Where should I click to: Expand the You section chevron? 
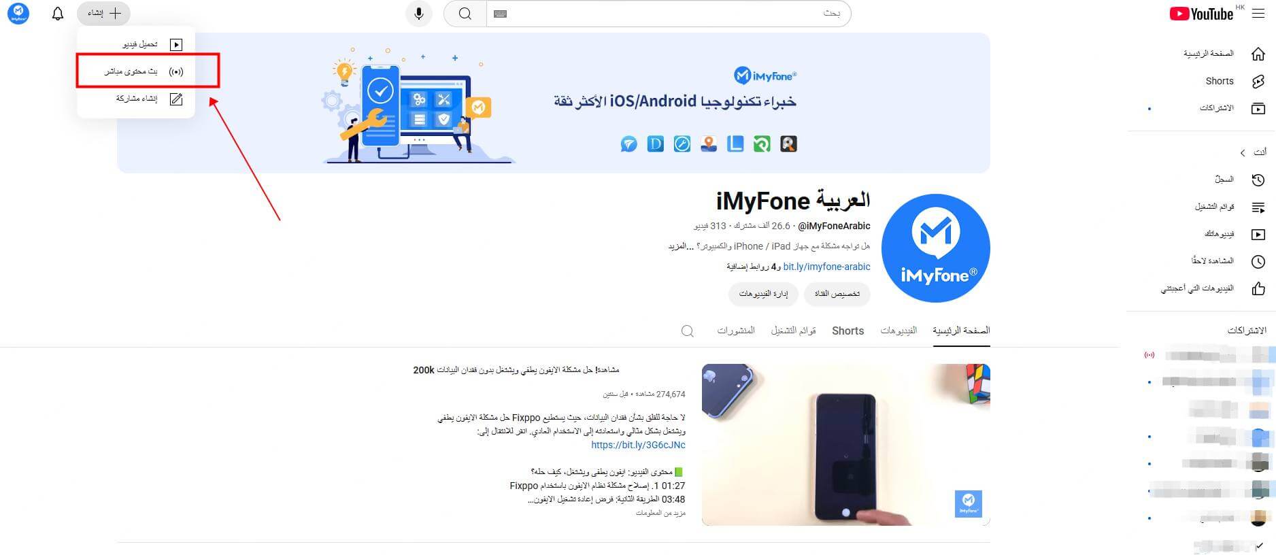pyautogui.click(x=1243, y=152)
